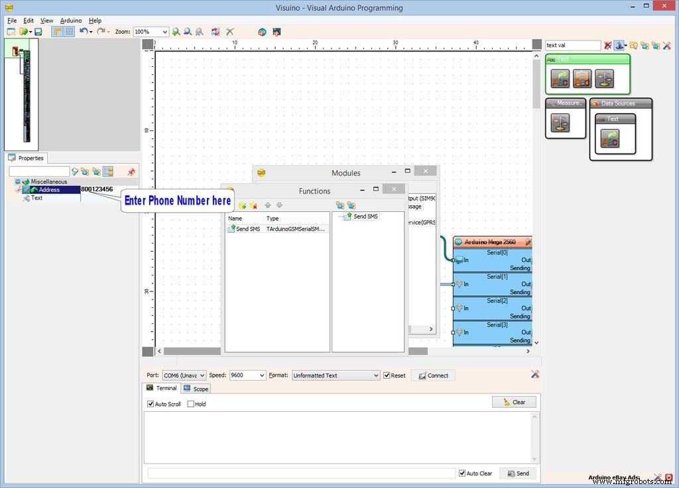This screenshot has width=679, height=488.
Task: Switch to the Scope tab
Action: (196, 389)
